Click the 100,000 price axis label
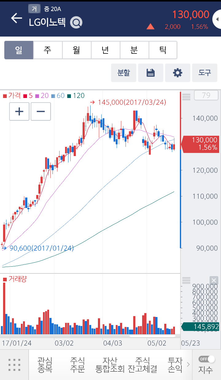Image resolution: width=221 pixels, height=380 pixels. pos(205,222)
